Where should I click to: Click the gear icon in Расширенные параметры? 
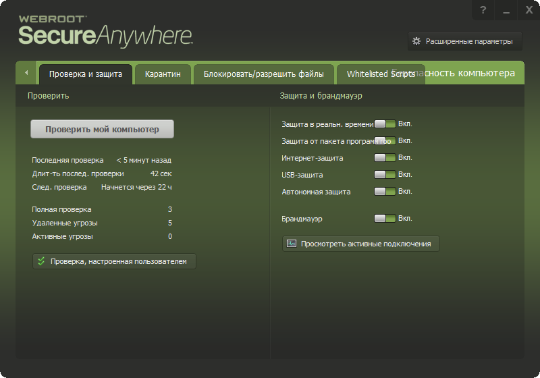(x=416, y=41)
